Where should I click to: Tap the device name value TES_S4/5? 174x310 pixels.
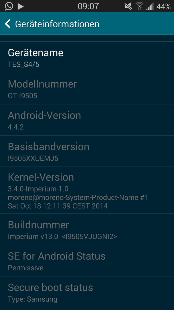pos(23,65)
